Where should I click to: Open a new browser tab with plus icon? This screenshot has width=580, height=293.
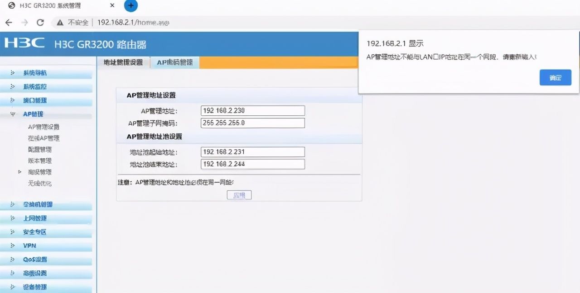pos(131,5)
